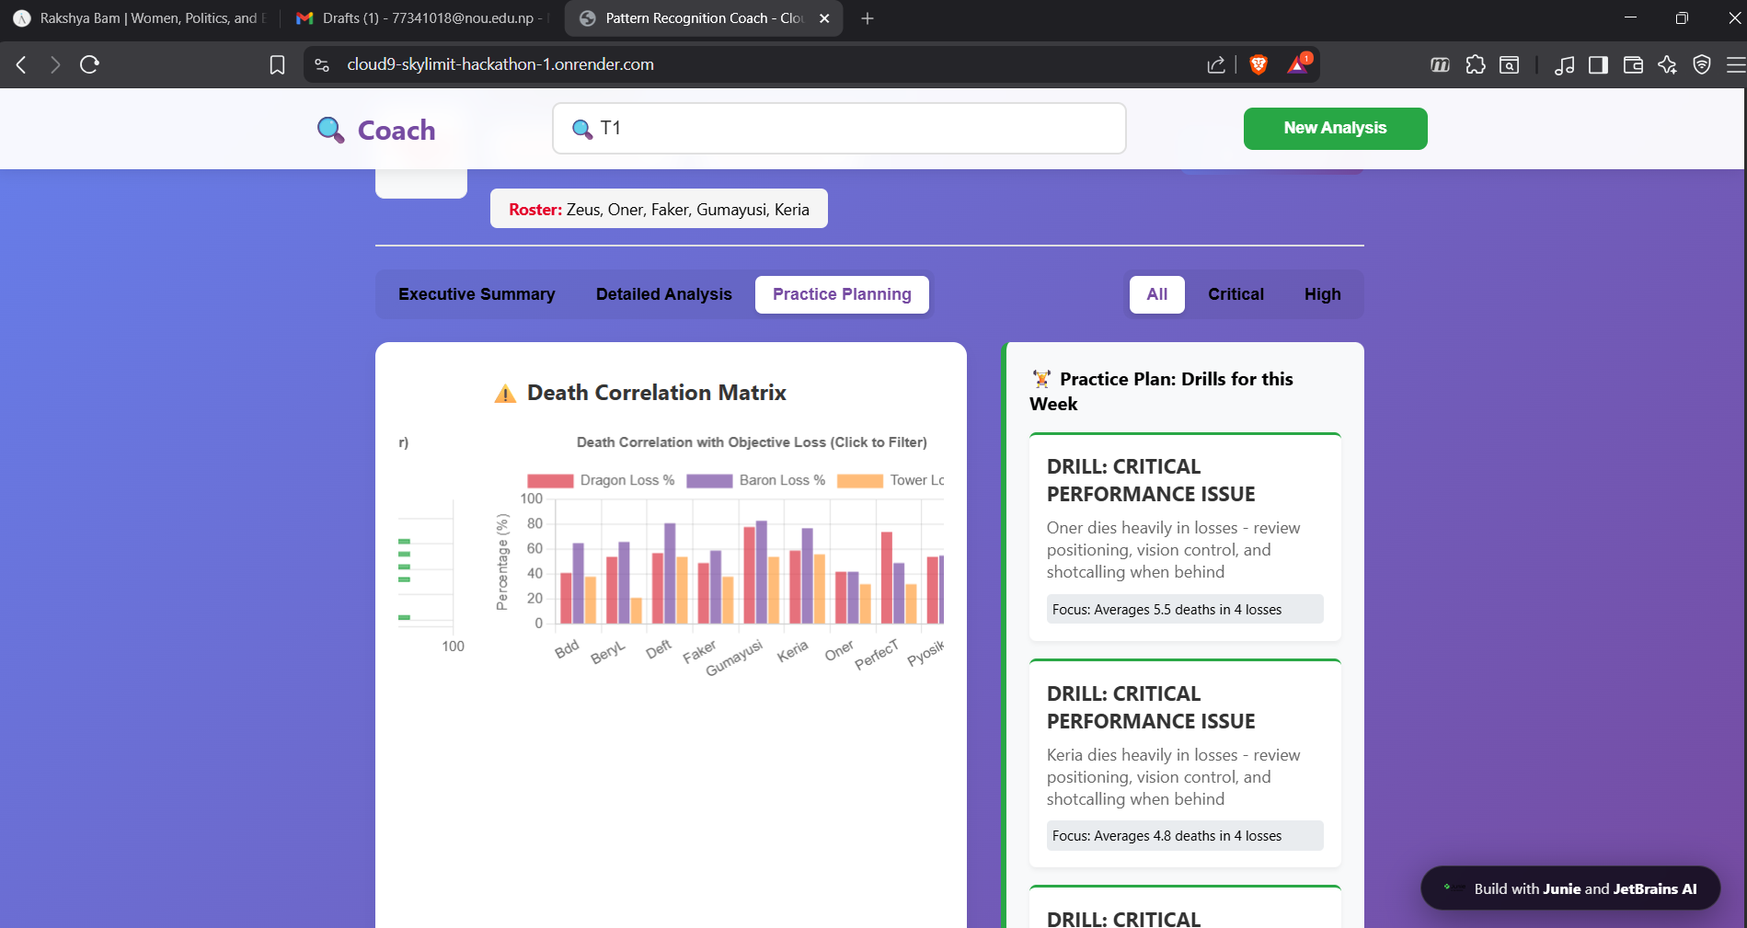Open the Brave Shields lion icon

click(1259, 64)
